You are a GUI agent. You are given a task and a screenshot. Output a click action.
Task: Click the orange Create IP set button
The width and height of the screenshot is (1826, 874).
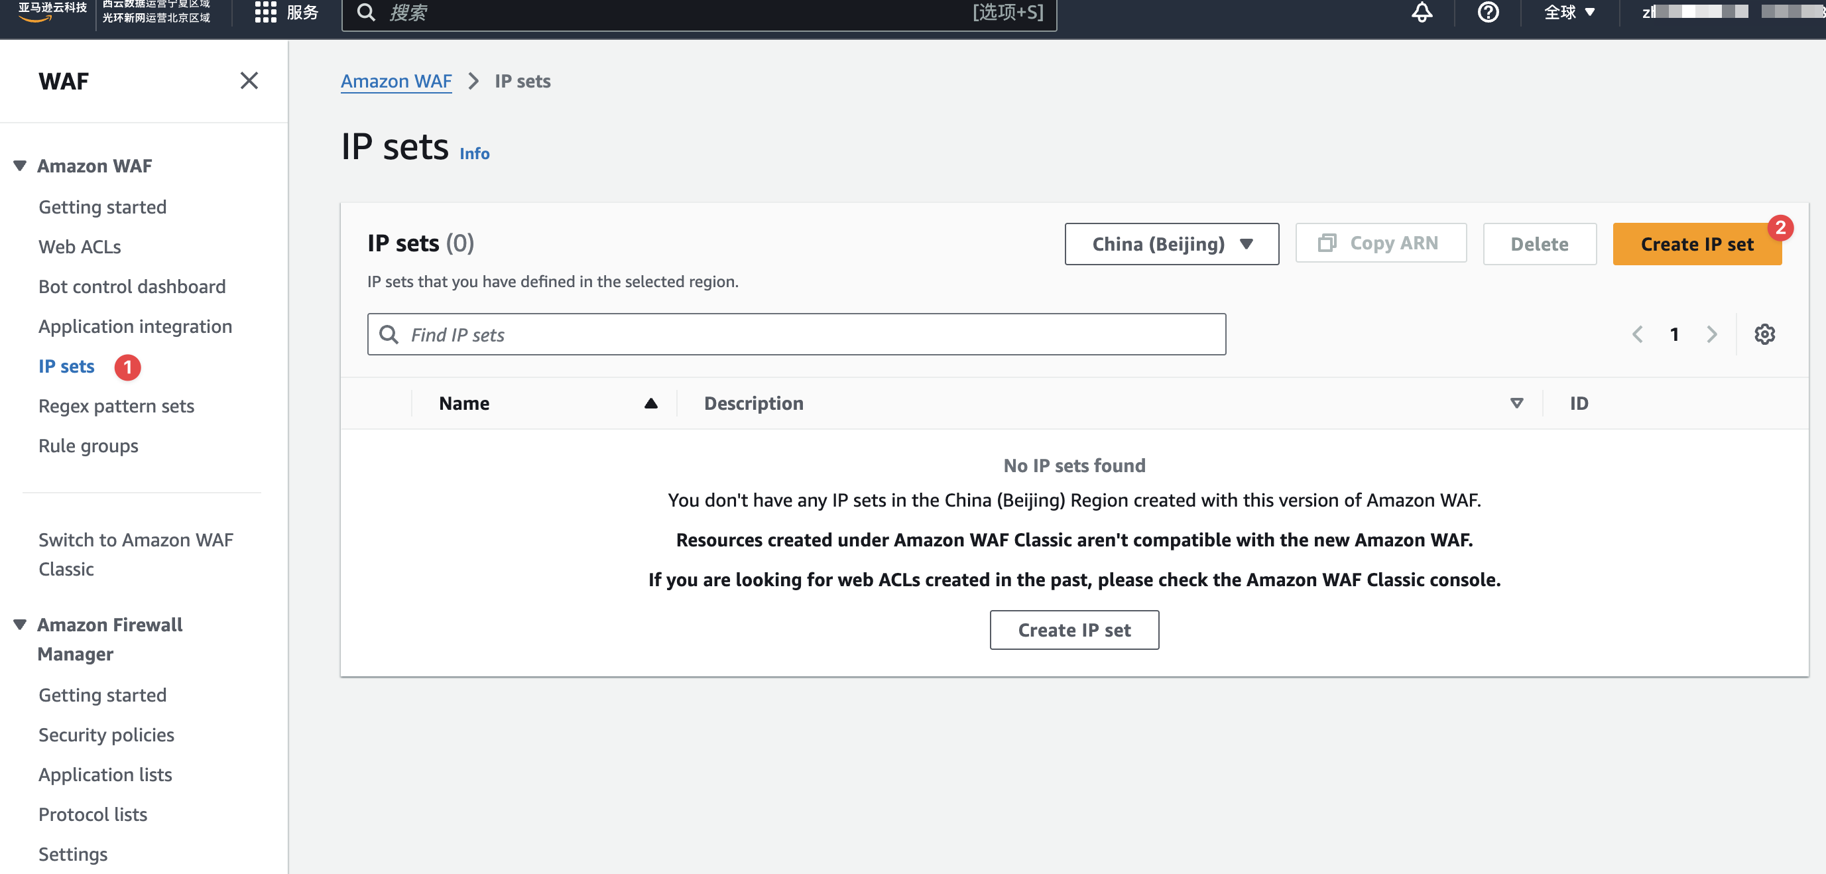pos(1696,244)
